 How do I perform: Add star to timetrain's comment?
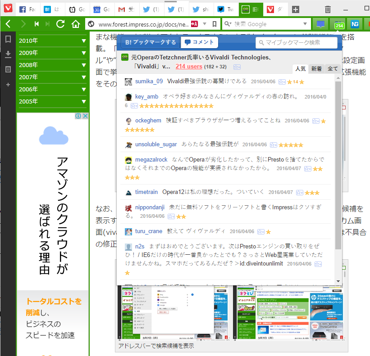300,193
